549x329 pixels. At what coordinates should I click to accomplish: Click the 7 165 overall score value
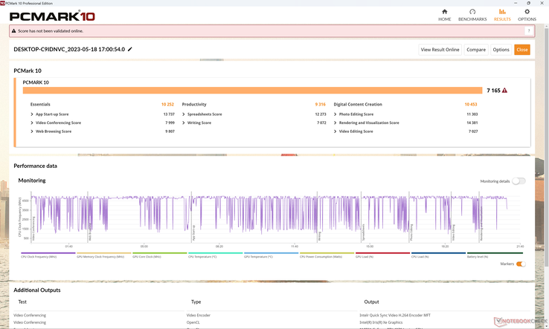click(x=493, y=91)
